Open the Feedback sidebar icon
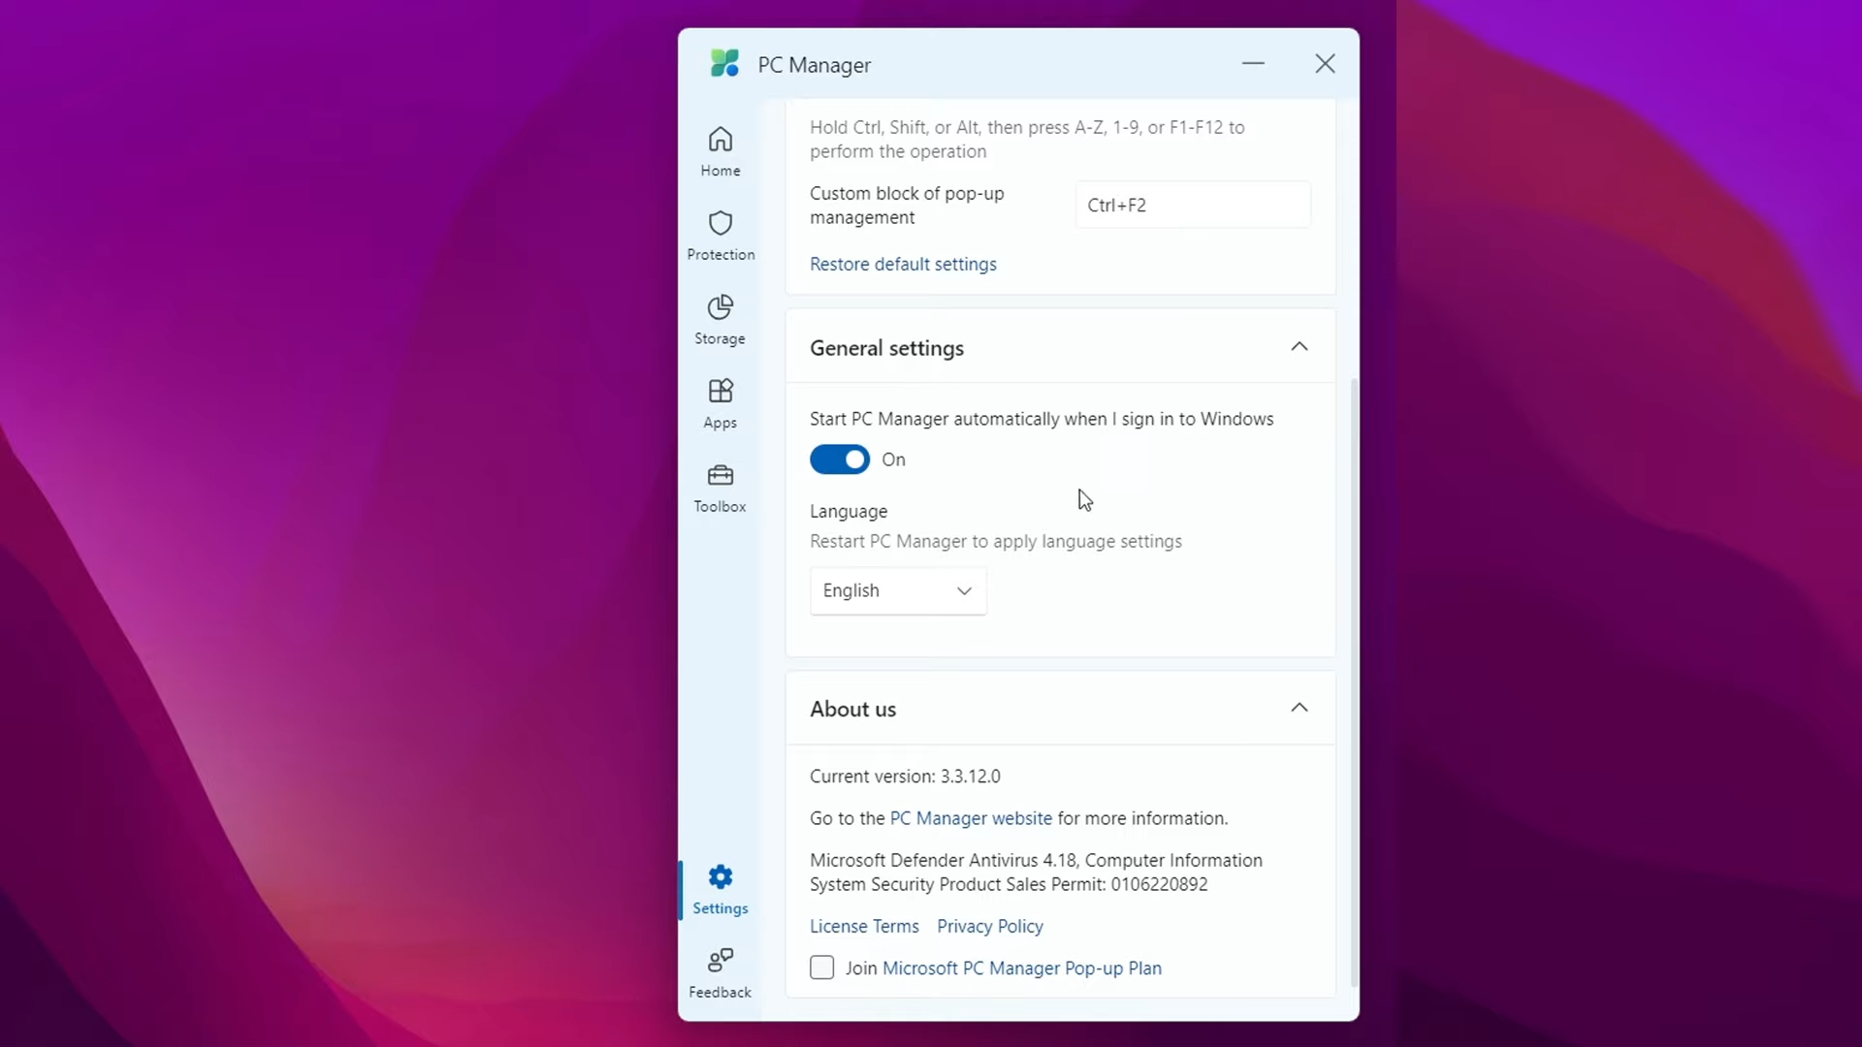The width and height of the screenshot is (1862, 1047). click(720, 962)
